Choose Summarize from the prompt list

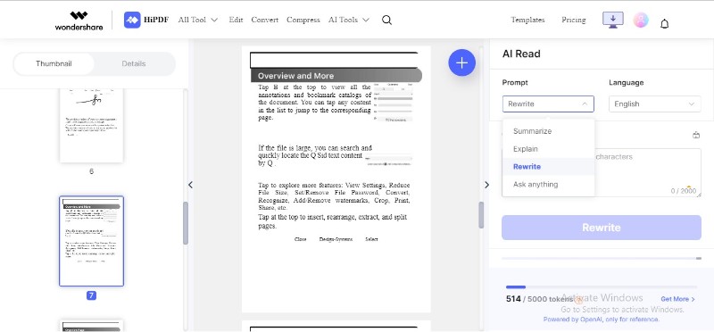point(548,131)
